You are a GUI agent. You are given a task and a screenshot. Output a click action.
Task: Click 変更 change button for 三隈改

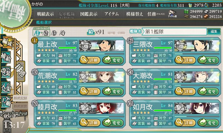(x=208, y=60)
